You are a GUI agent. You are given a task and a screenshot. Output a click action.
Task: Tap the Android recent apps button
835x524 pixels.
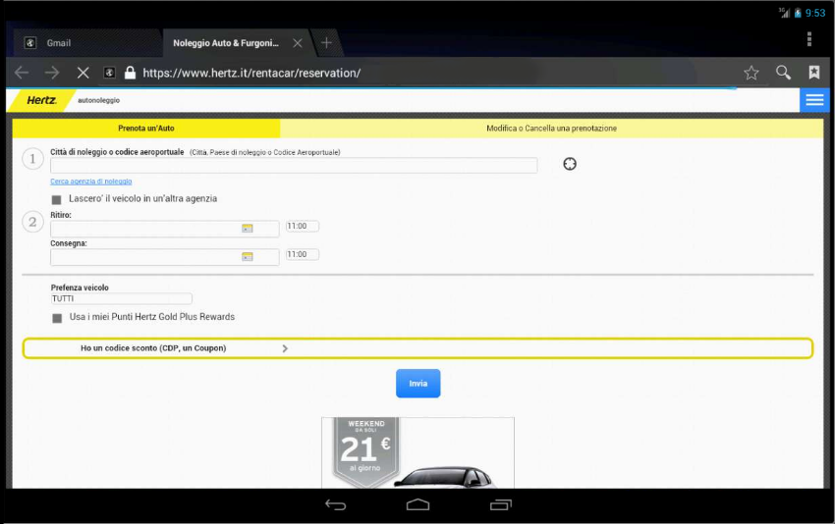(x=501, y=504)
